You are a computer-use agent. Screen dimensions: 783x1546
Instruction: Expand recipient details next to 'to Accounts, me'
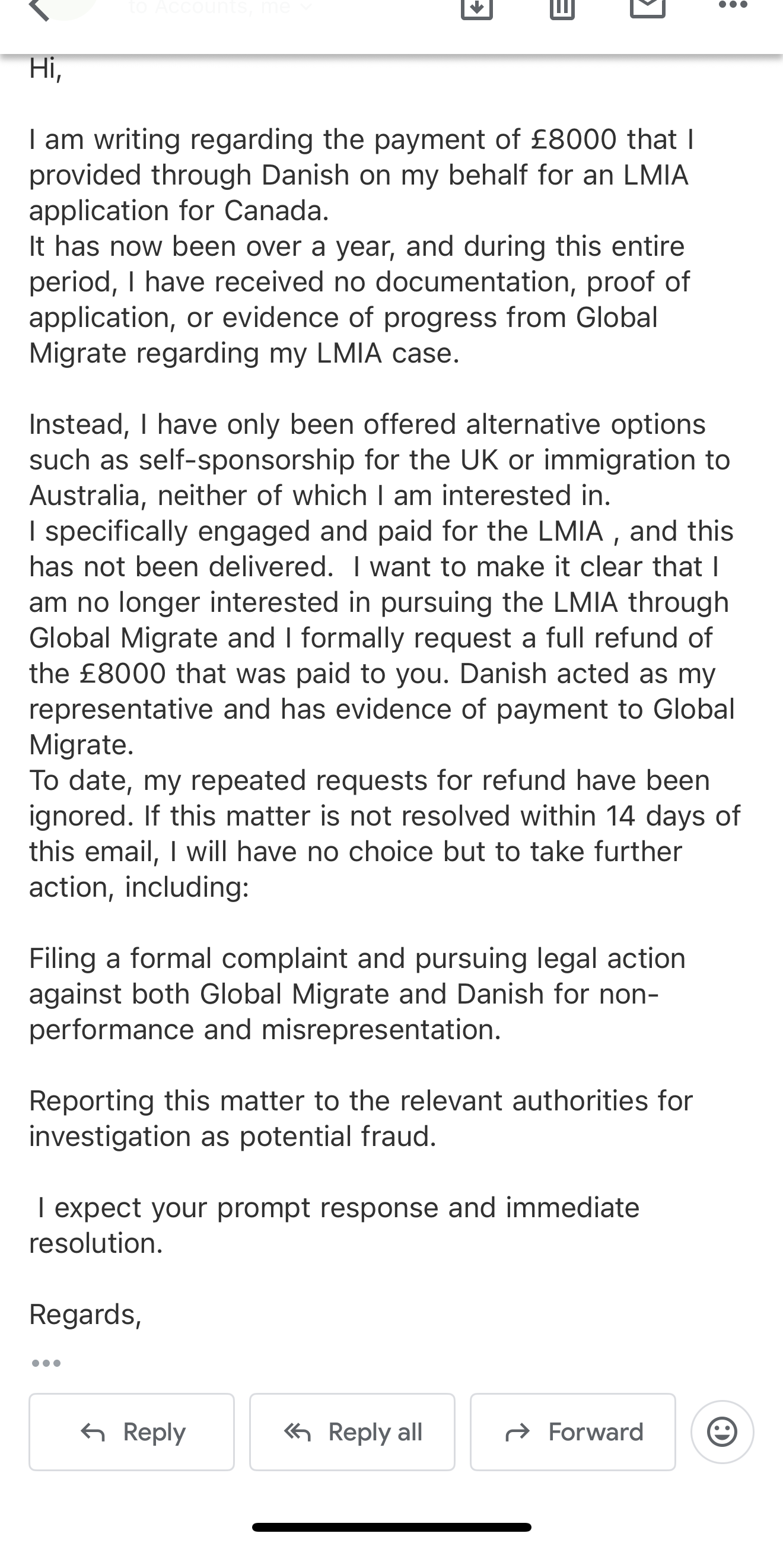306,7
